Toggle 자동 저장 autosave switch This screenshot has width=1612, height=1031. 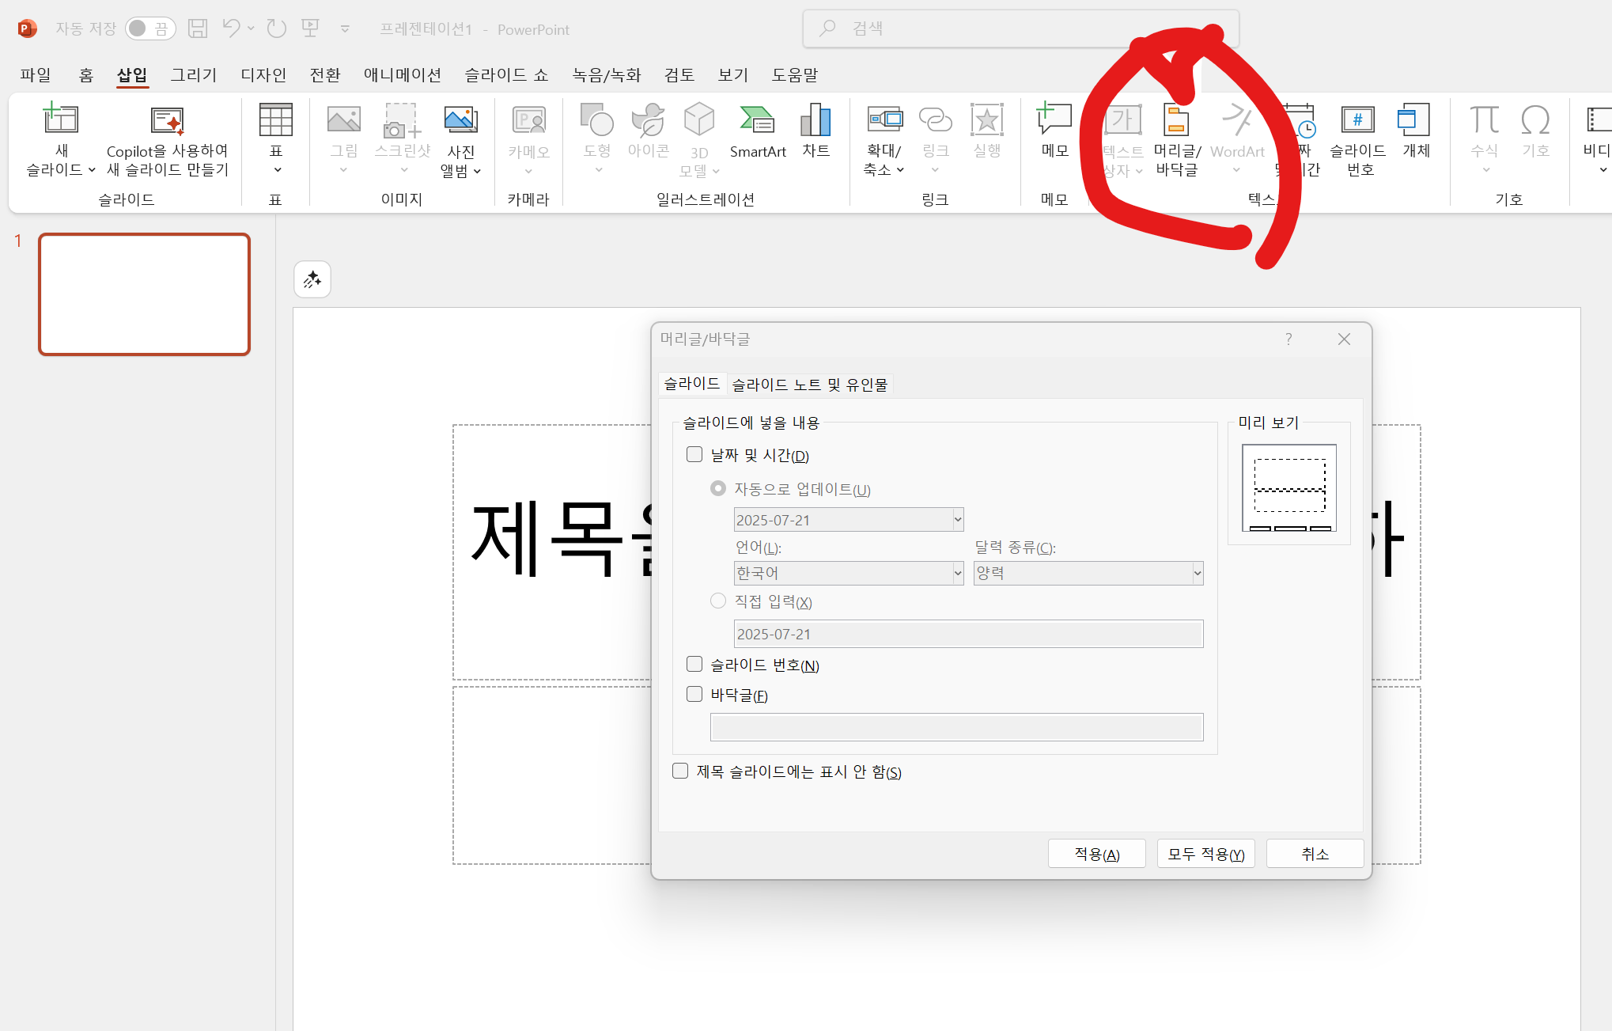(x=150, y=28)
